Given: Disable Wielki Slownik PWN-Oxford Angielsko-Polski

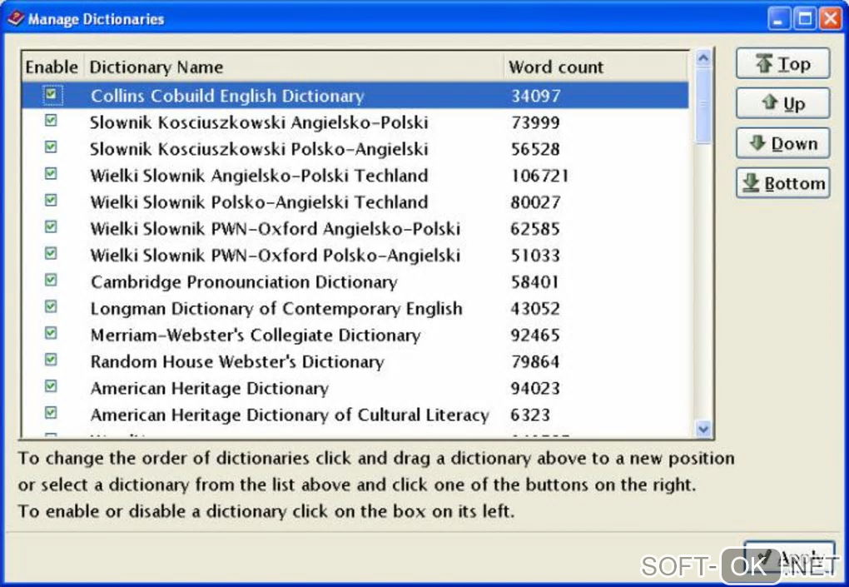Looking at the screenshot, I should coord(51,226).
